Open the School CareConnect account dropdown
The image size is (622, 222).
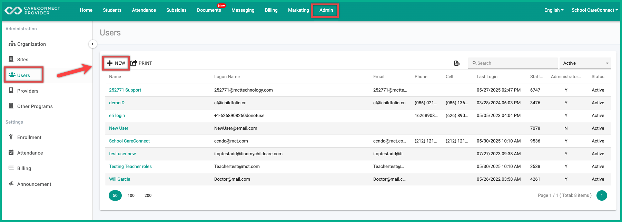pos(595,10)
